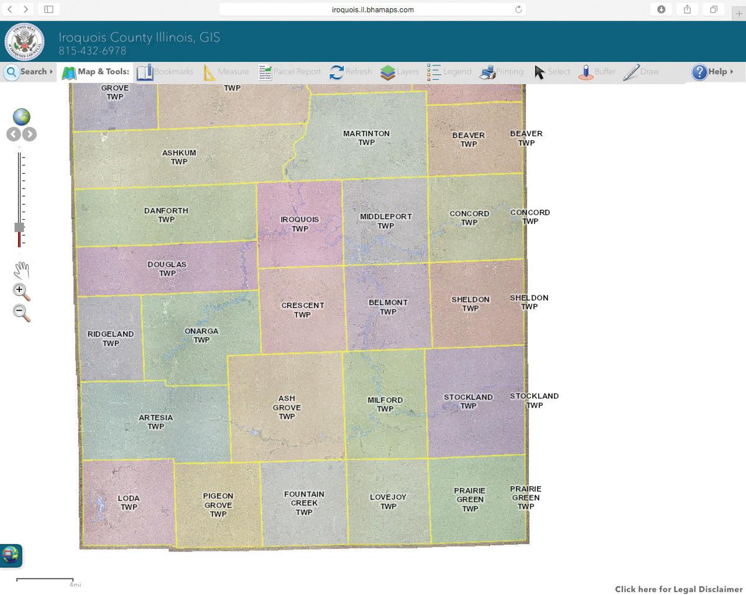746x595 pixels.
Task: Show the map Legend
Action: 449,72
